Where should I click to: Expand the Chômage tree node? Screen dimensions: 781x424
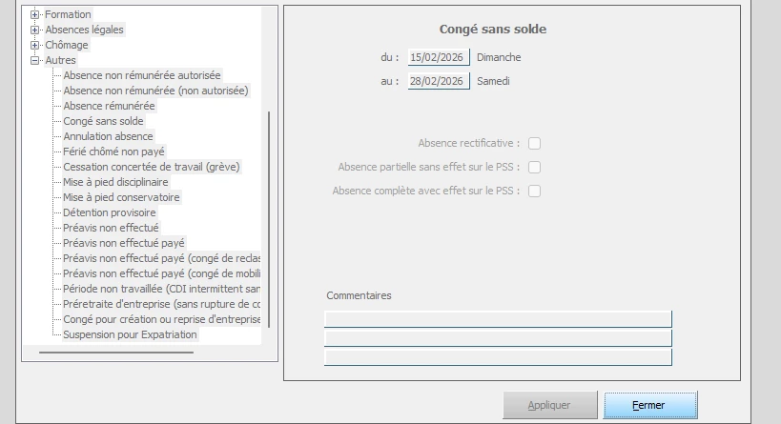pos(35,45)
